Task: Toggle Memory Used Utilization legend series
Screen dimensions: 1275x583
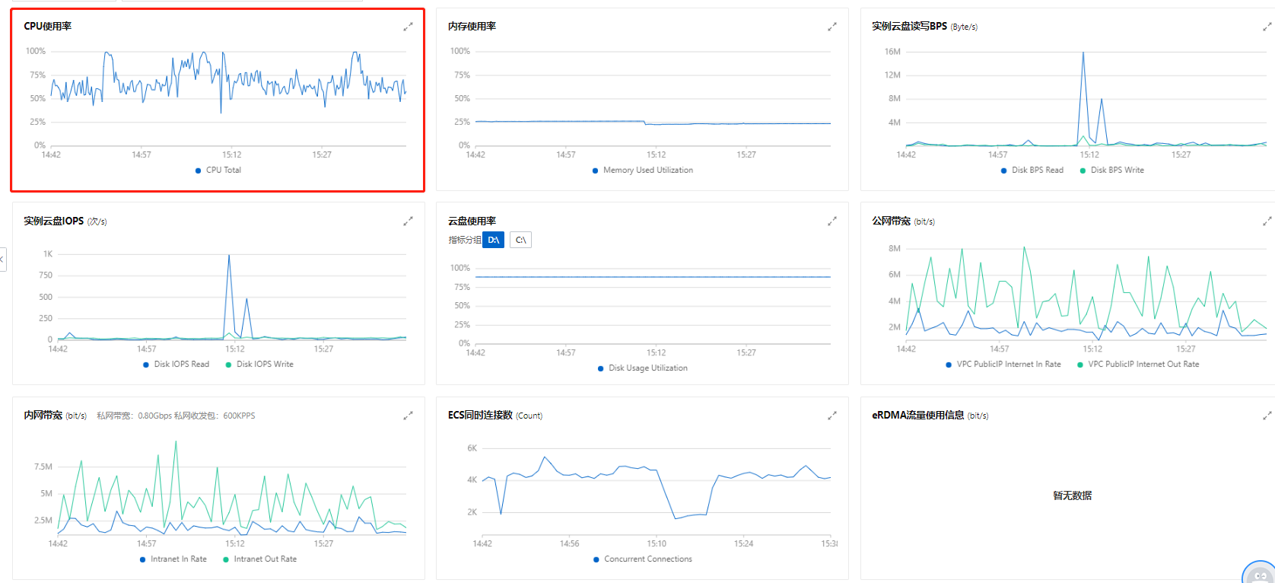Action: [x=643, y=170]
